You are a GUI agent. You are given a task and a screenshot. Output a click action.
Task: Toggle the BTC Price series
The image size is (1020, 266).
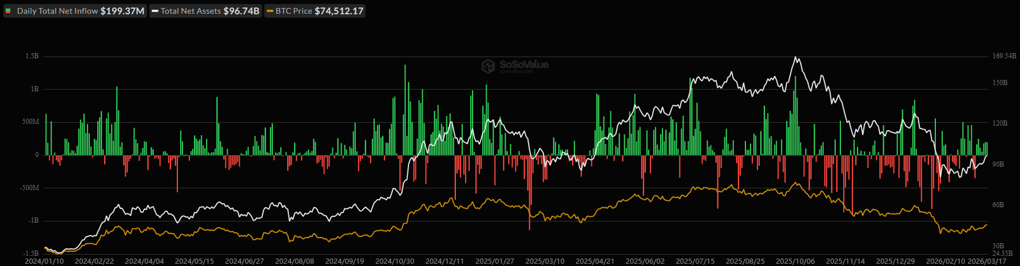[293, 11]
